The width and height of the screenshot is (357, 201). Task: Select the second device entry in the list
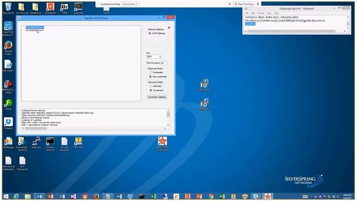pyautogui.click(x=35, y=30)
